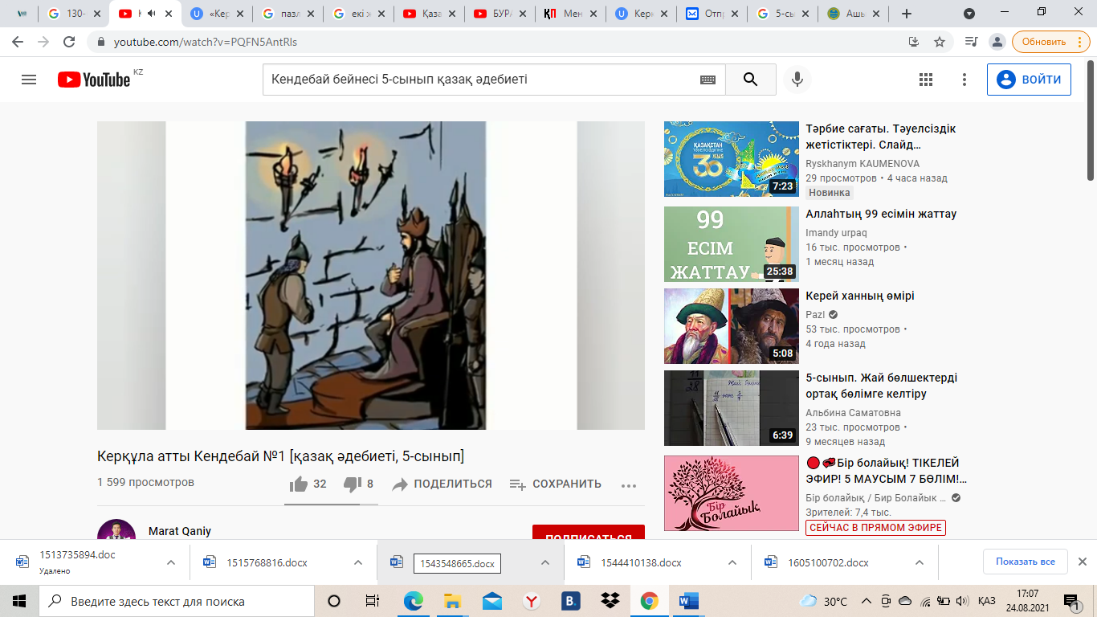The image size is (1097, 617).
Task: Share the video via ПОДЕЛИТЬСЯ
Action: pyautogui.click(x=442, y=484)
